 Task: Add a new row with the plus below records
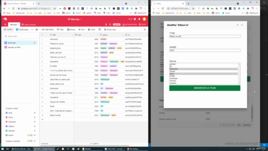(42, 120)
